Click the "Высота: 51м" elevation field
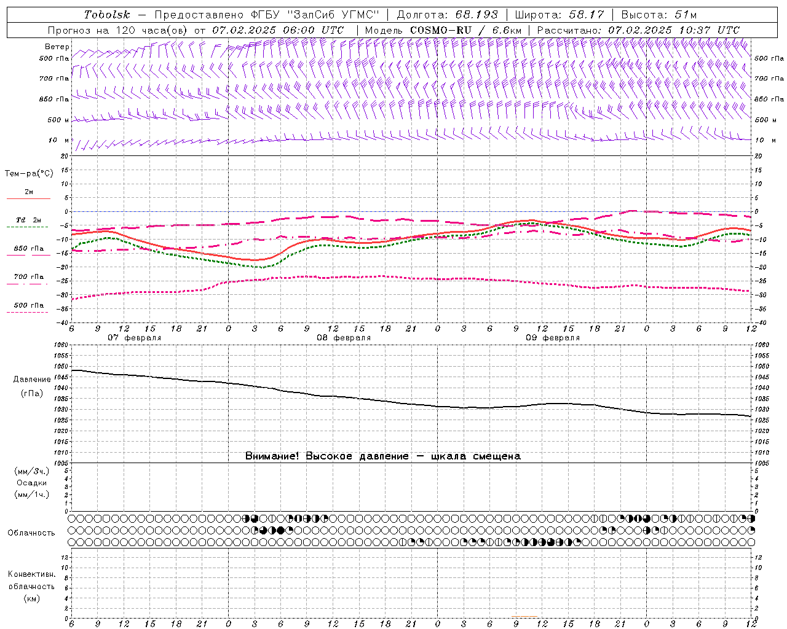787x629 pixels. pos(659,15)
